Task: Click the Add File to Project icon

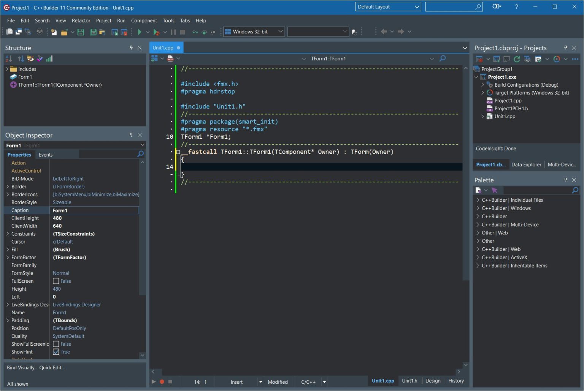Action: pyautogui.click(x=114, y=32)
